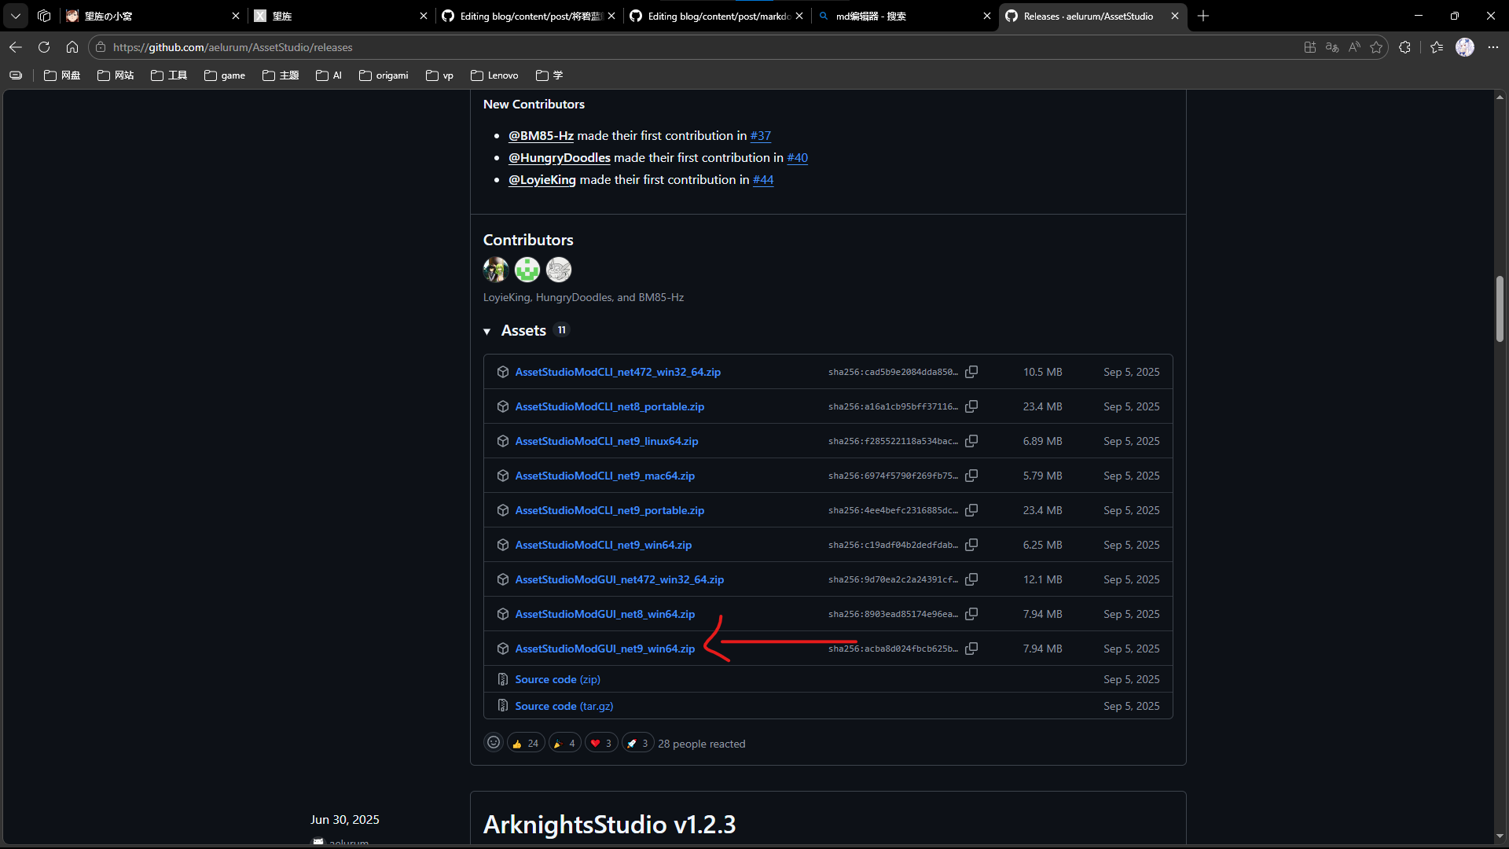Refresh the page with reload icon
Viewport: 1509px width, 849px height.
coord(44,47)
